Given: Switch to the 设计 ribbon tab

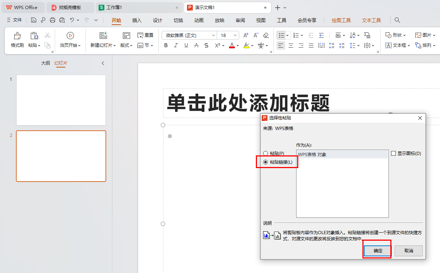Looking at the screenshot, I should tap(158, 20).
